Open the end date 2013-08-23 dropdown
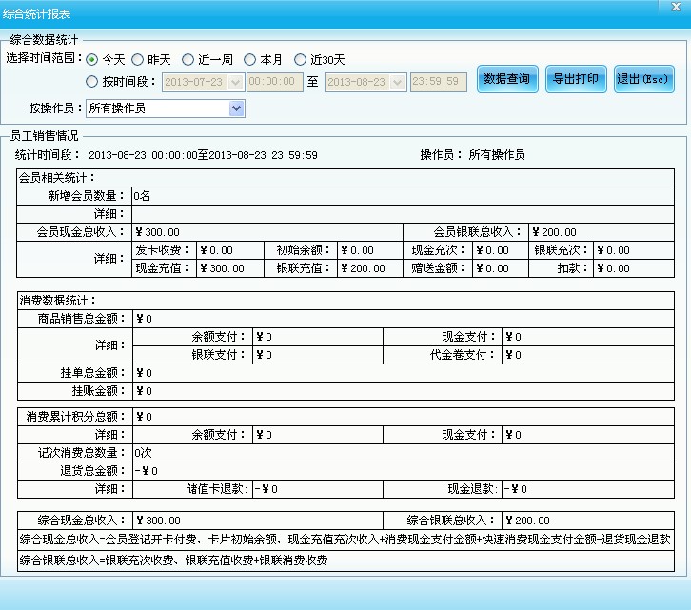The image size is (691, 610). pyautogui.click(x=398, y=83)
